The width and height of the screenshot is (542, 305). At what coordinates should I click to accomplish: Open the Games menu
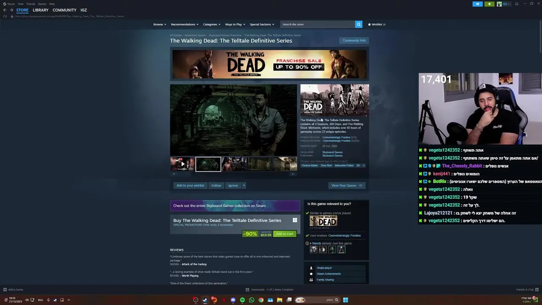tap(42, 4)
